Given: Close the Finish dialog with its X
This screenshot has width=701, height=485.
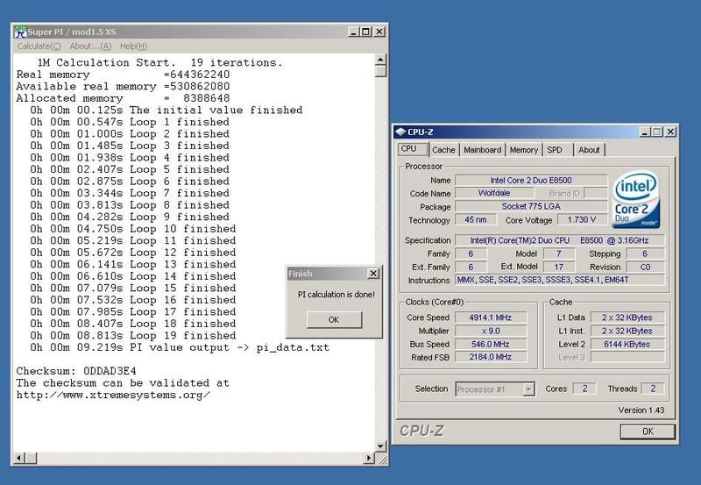Looking at the screenshot, I should point(372,274).
